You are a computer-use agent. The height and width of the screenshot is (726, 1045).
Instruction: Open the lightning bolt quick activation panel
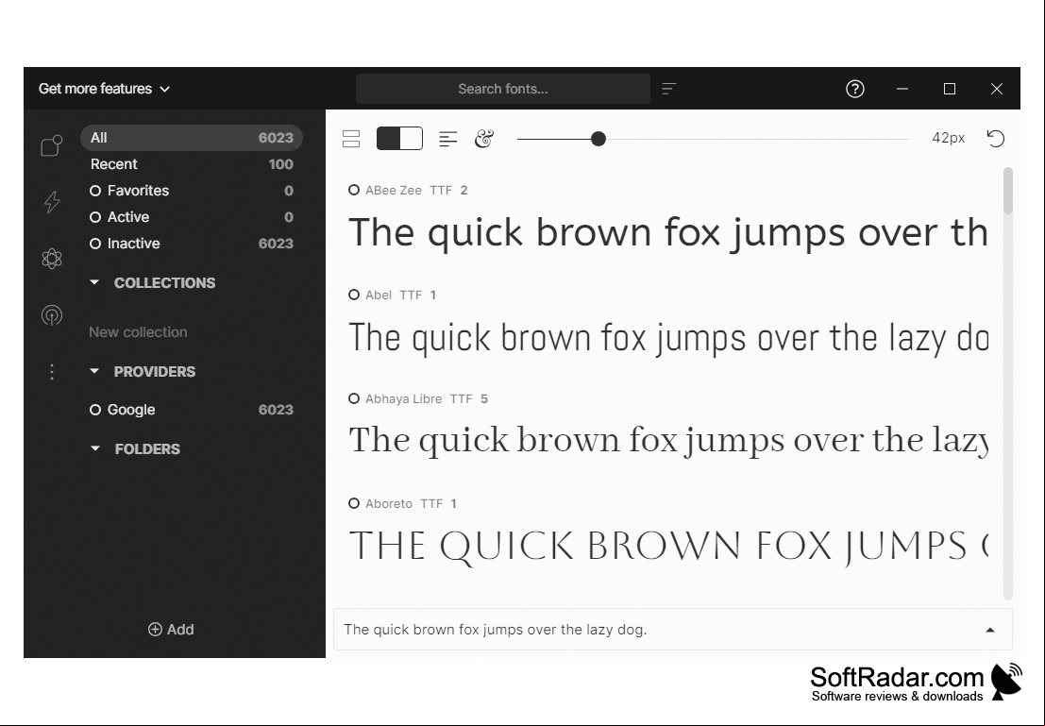pyautogui.click(x=52, y=201)
